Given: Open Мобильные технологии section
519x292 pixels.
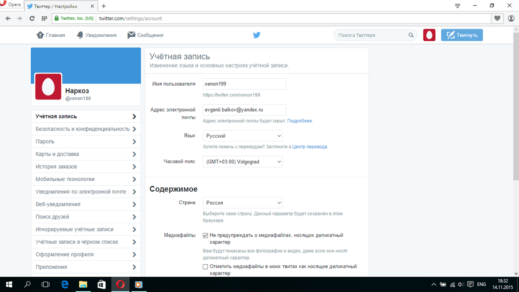Looking at the screenshot, I should tap(86, 179).
